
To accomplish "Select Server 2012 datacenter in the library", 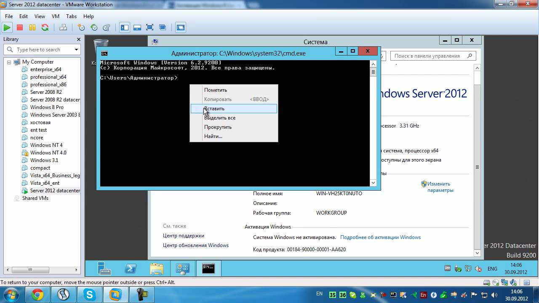I will pyautogui.click(x=55, y=191).
